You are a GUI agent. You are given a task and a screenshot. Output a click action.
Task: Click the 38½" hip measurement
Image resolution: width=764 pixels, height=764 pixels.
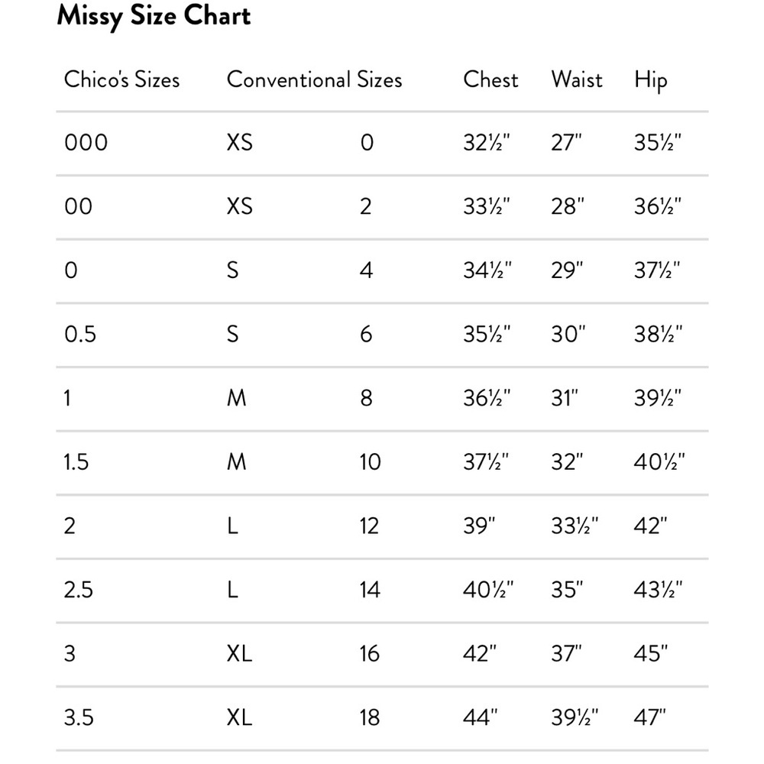(x=658, y=335)
